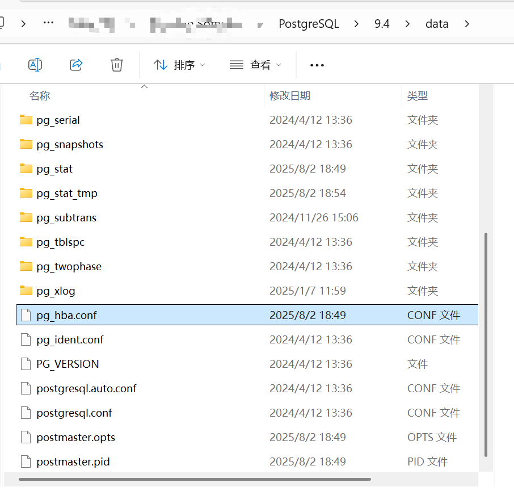This screenshot has height=491, width=514.
Task: Select the pg_twophase name text
Action: 69,267
